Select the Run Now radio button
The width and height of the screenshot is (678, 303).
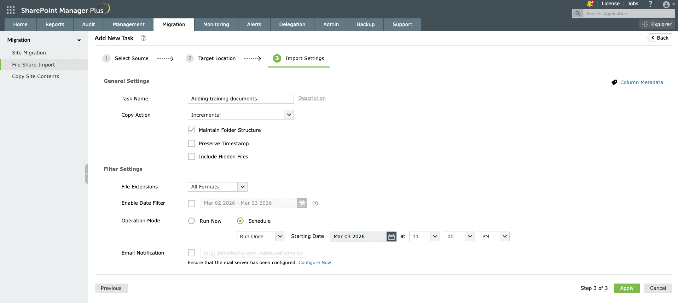191,221
